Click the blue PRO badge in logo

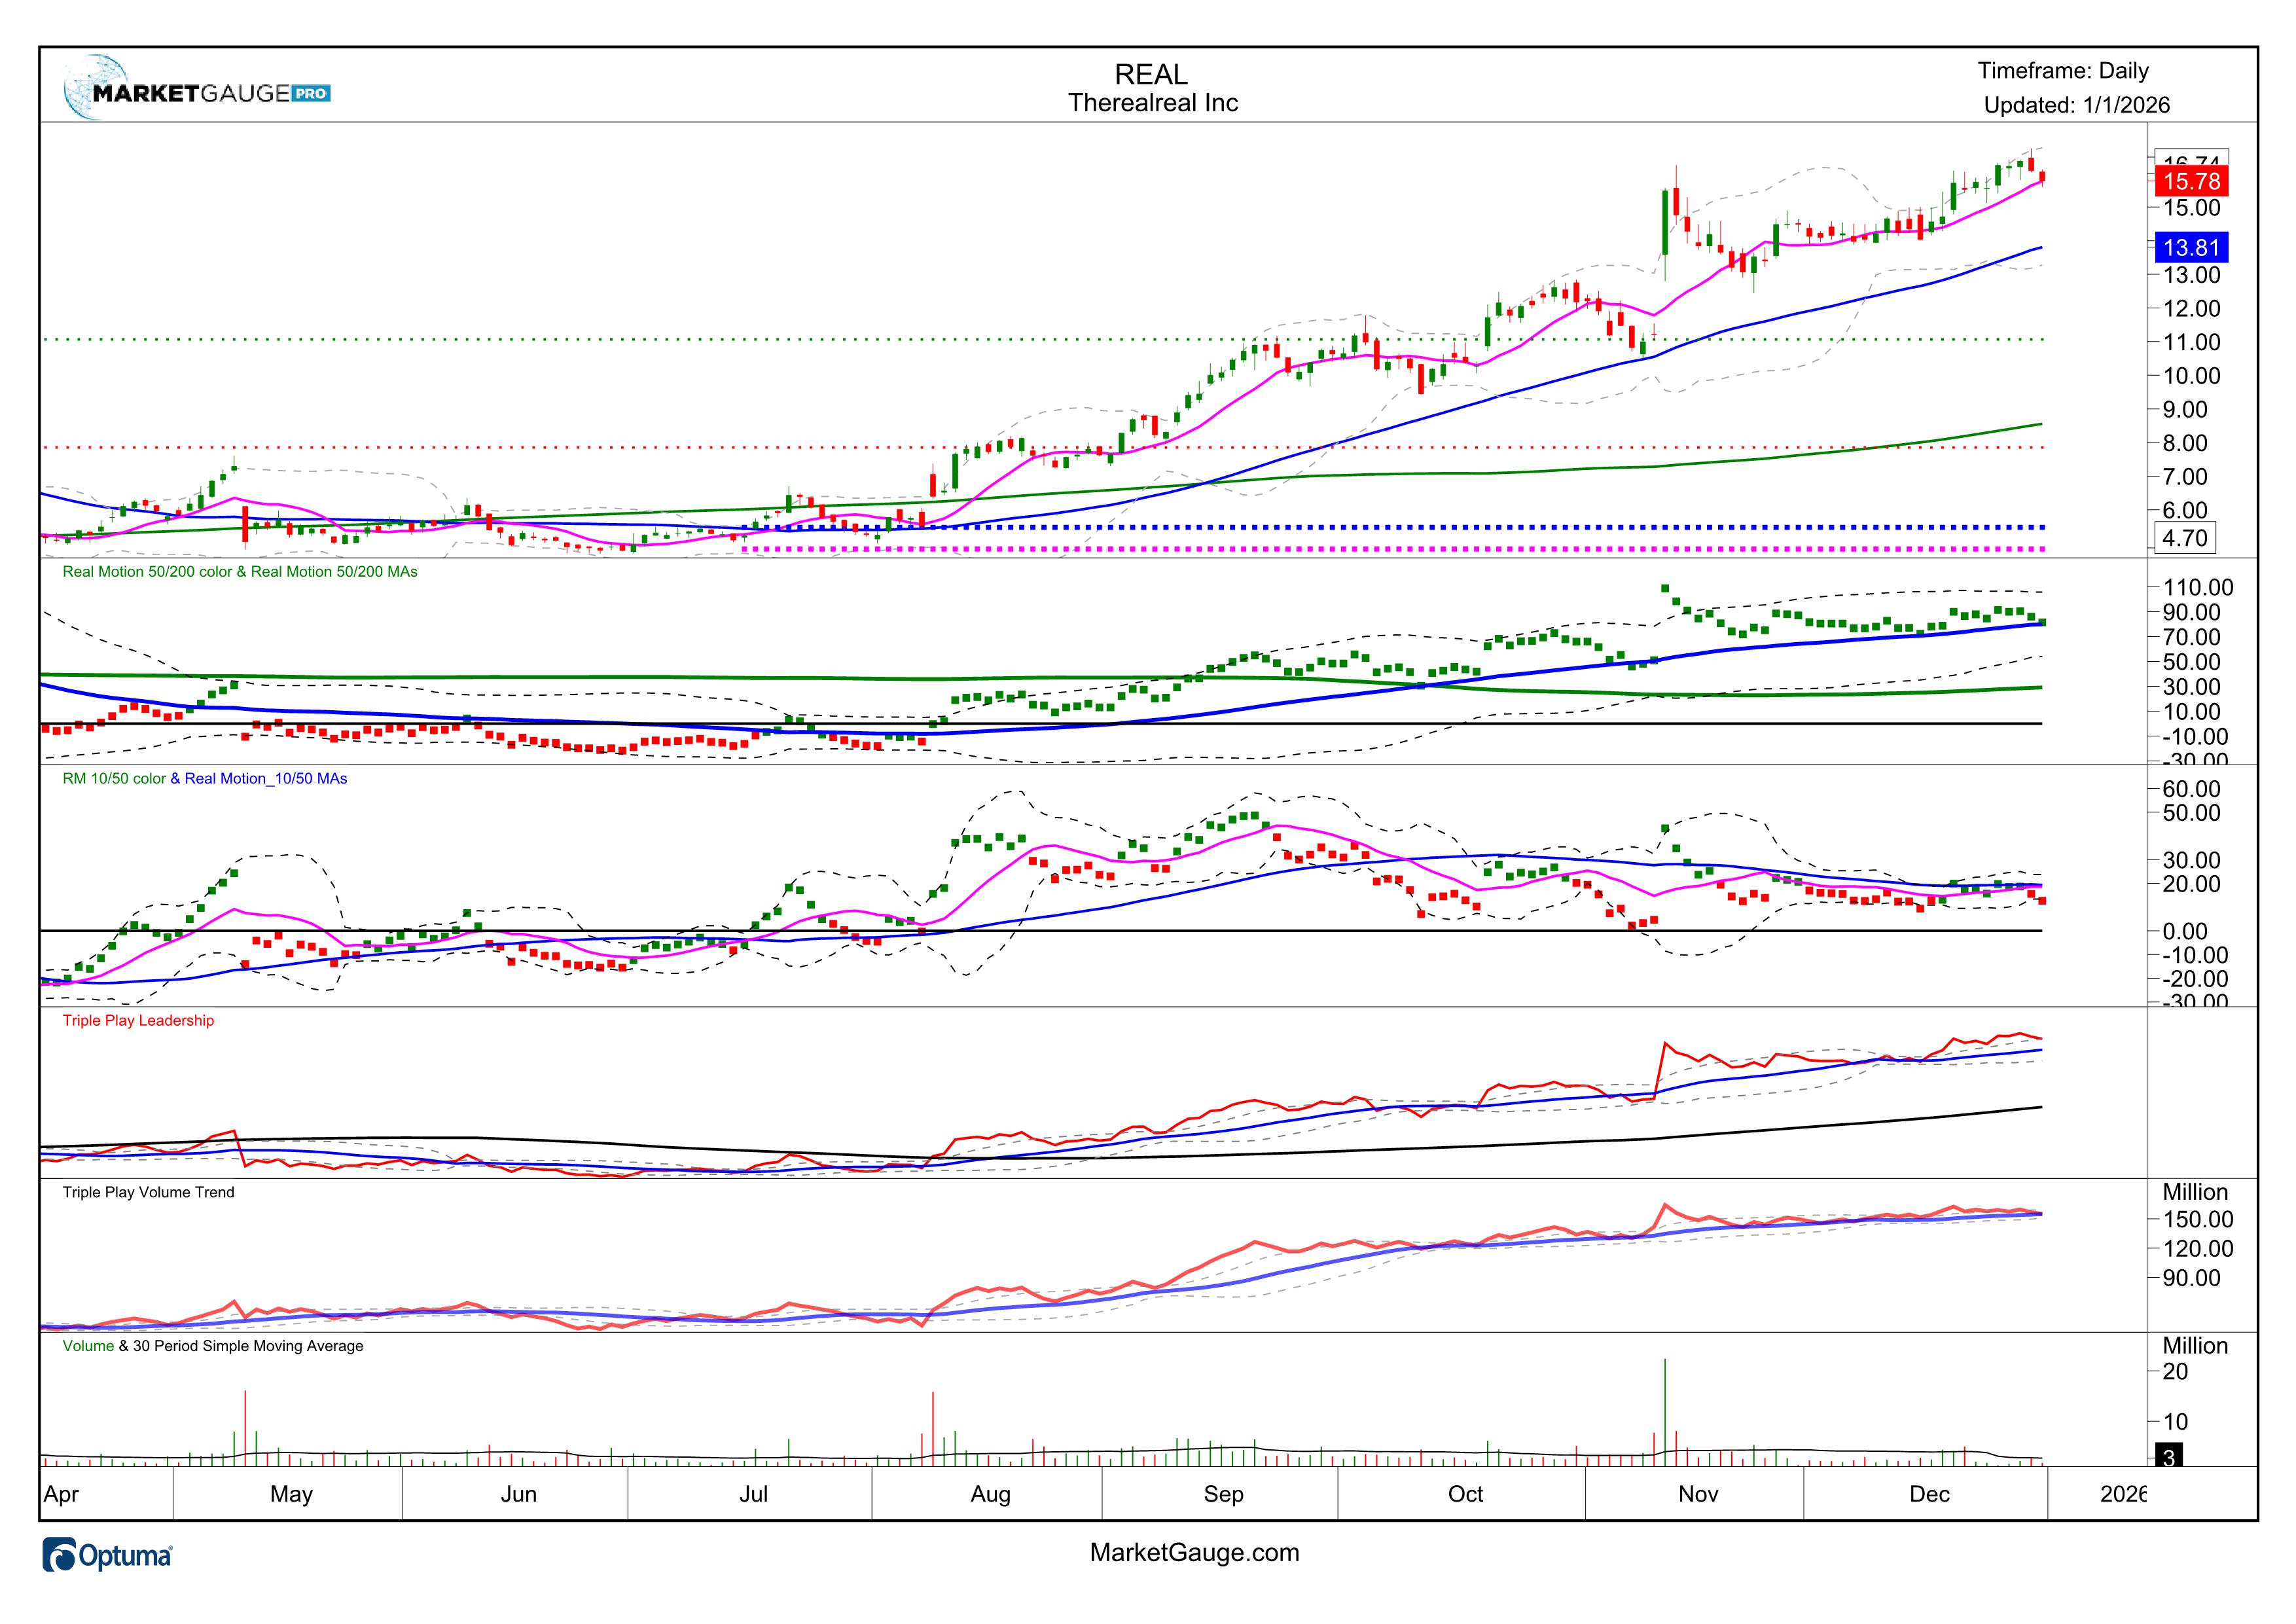click(x=311, y=94)
